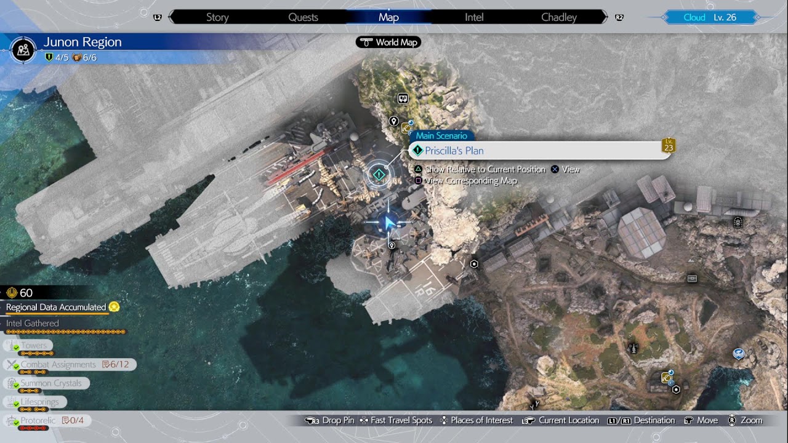Select the Priscilla's Plan objective banner
Image resolution: width=788 pixels, height=443 pixels.
coord(540,151)
